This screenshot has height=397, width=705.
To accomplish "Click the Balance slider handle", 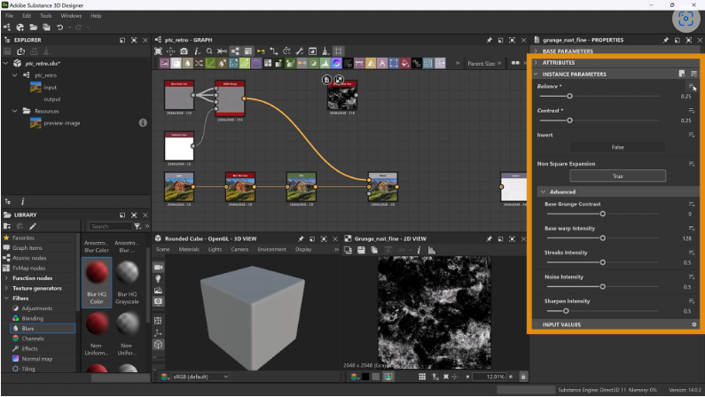I will (x=569, y=96).
